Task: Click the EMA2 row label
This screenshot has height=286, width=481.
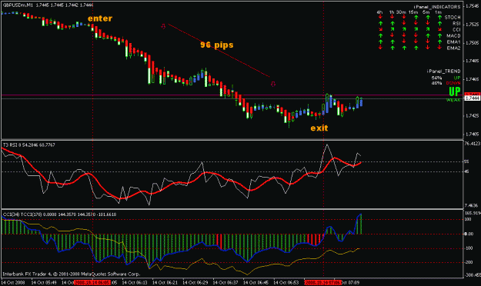Action: click(454, 48)
